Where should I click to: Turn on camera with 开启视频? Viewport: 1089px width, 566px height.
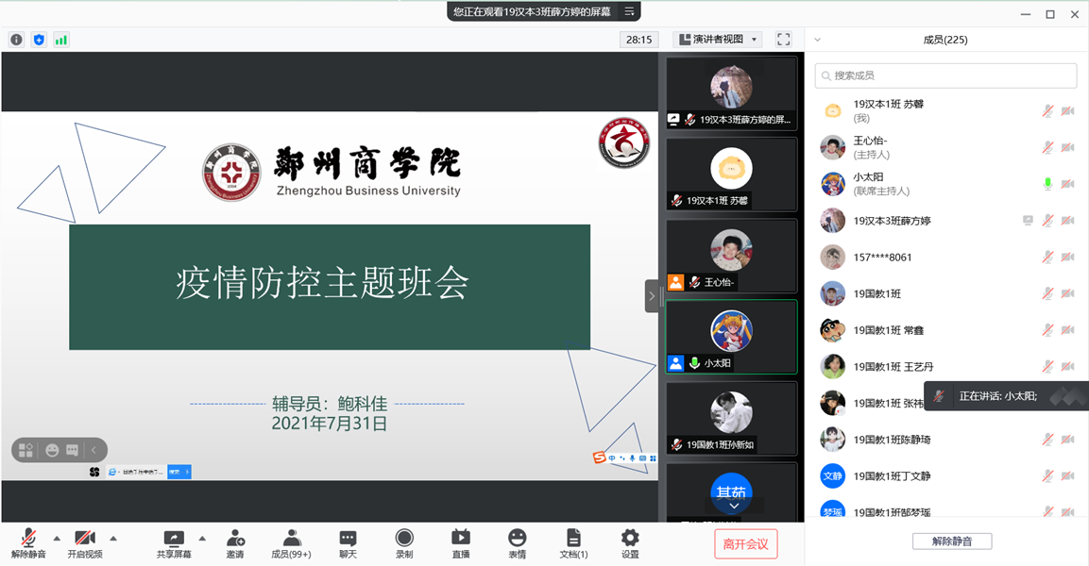(x=85, y=543)
